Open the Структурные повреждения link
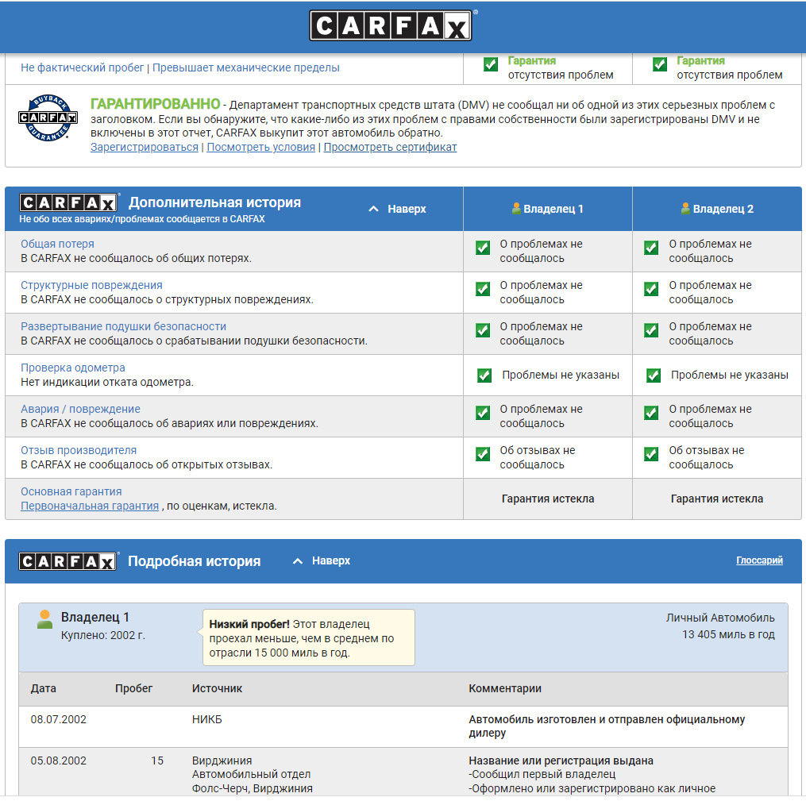 tap(91, 285)
